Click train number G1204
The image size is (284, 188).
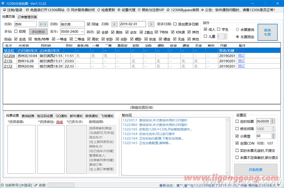pos(9,56)
